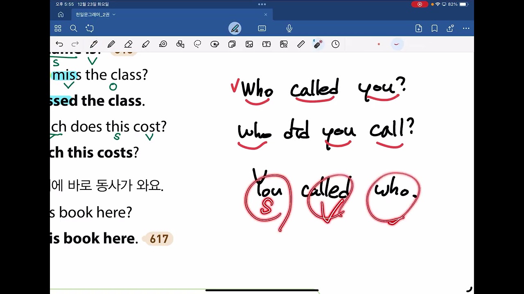Expand the 천일문그래머_2권 document tab dropdown

114,15
